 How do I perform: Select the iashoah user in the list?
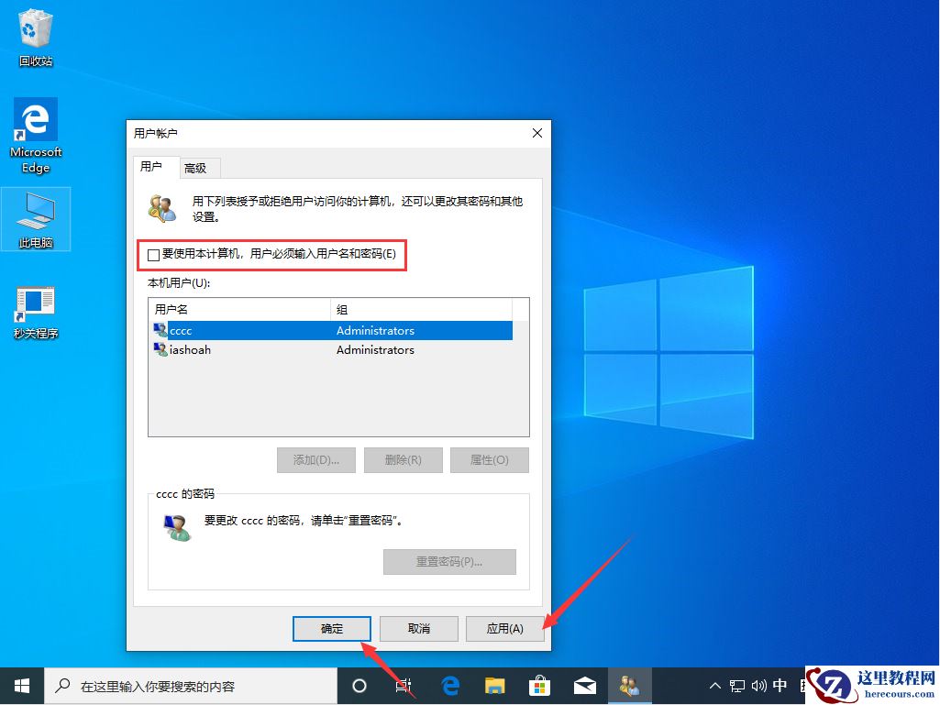[x=188, y=349]
